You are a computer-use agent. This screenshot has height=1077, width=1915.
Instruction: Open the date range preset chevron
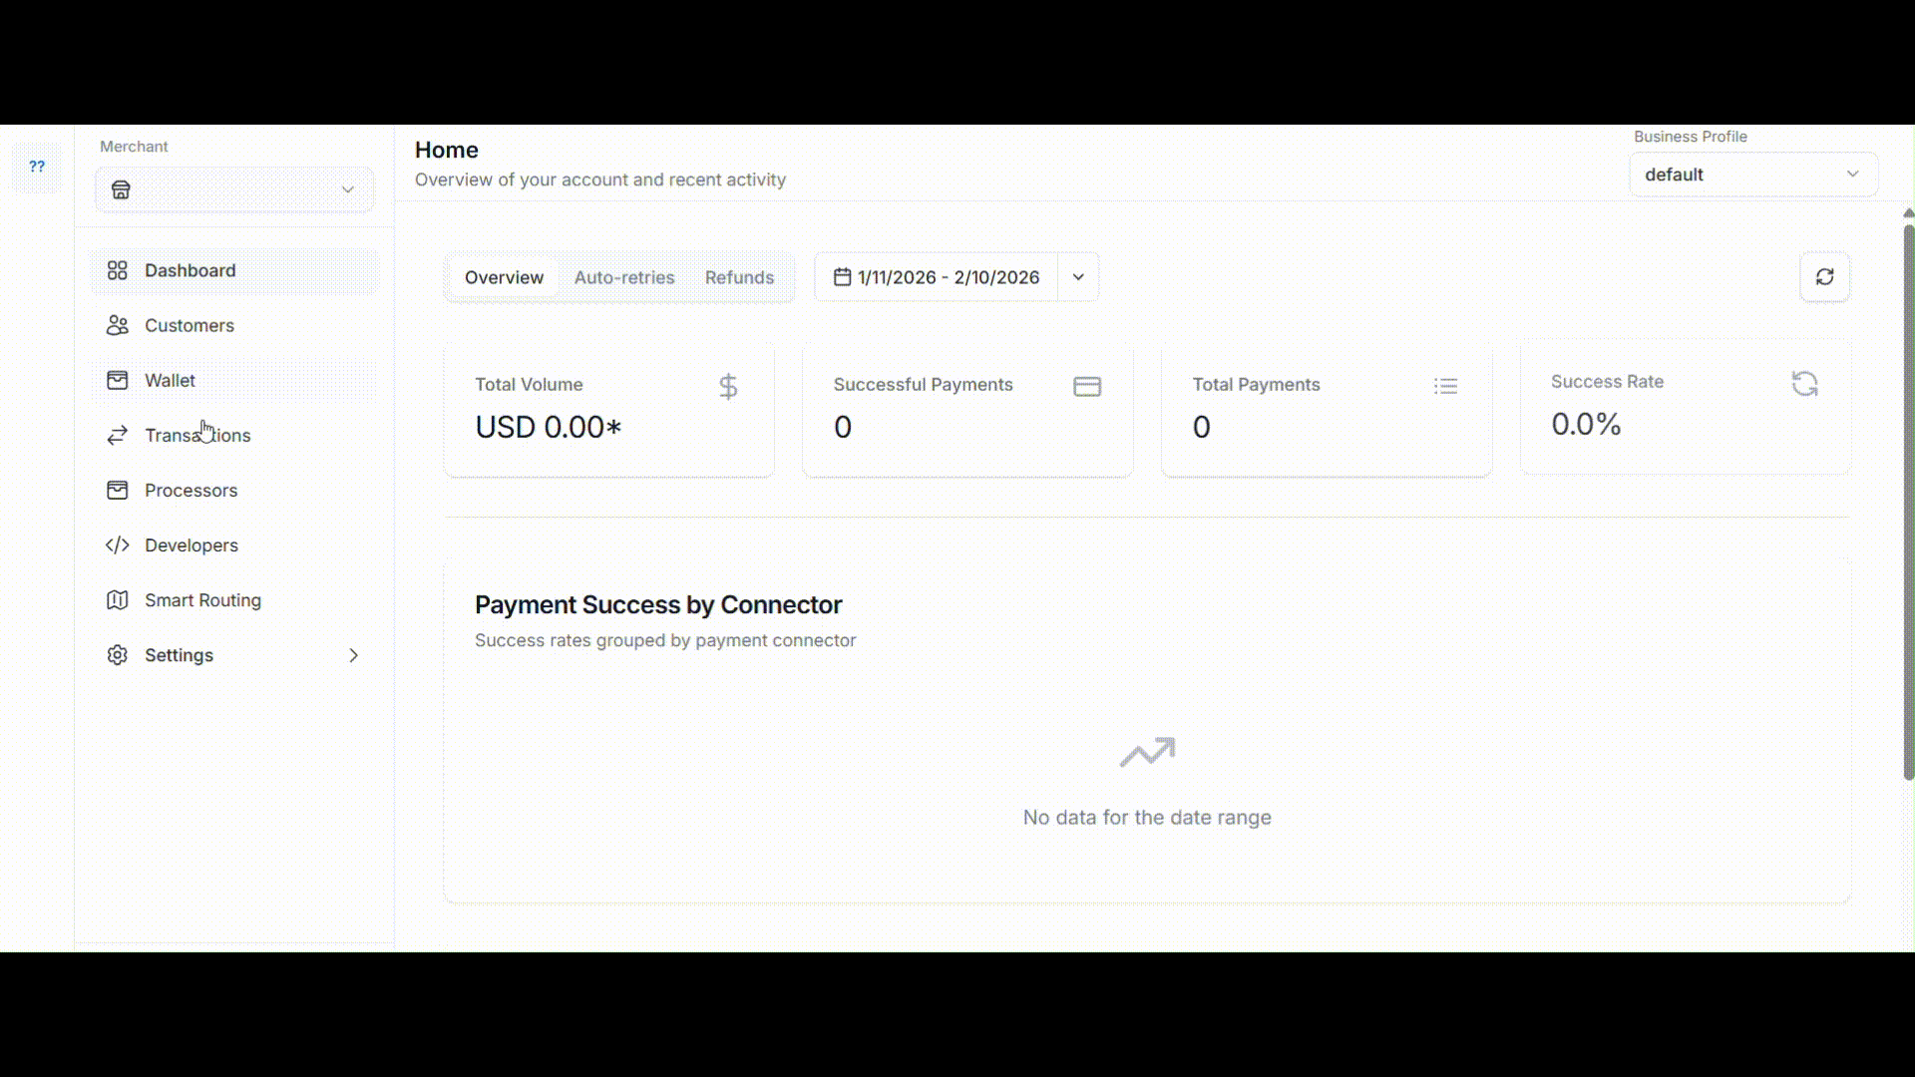coord(1078,277)
